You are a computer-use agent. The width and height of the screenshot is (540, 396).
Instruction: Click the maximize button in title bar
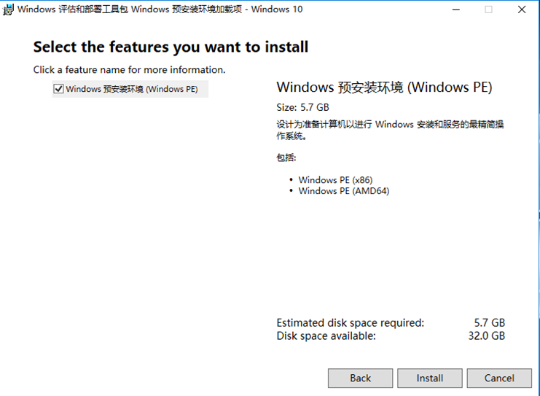pyautogui.click(x=488, y=9)
